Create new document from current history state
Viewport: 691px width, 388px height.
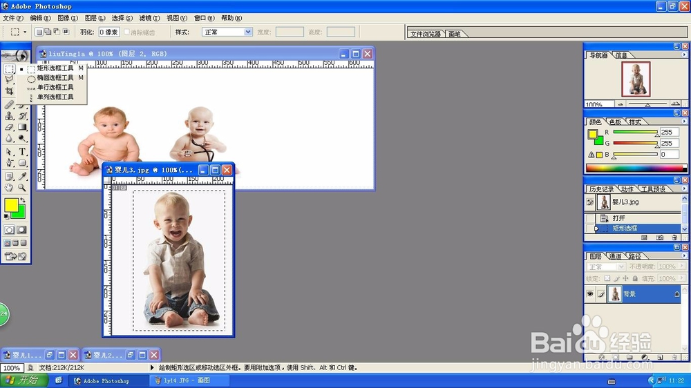point(644,237)
